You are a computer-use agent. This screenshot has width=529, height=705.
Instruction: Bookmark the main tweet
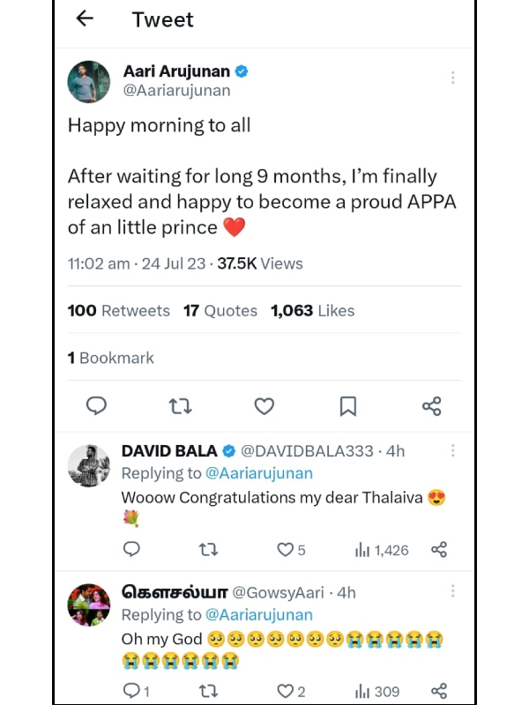click(348, 405)
